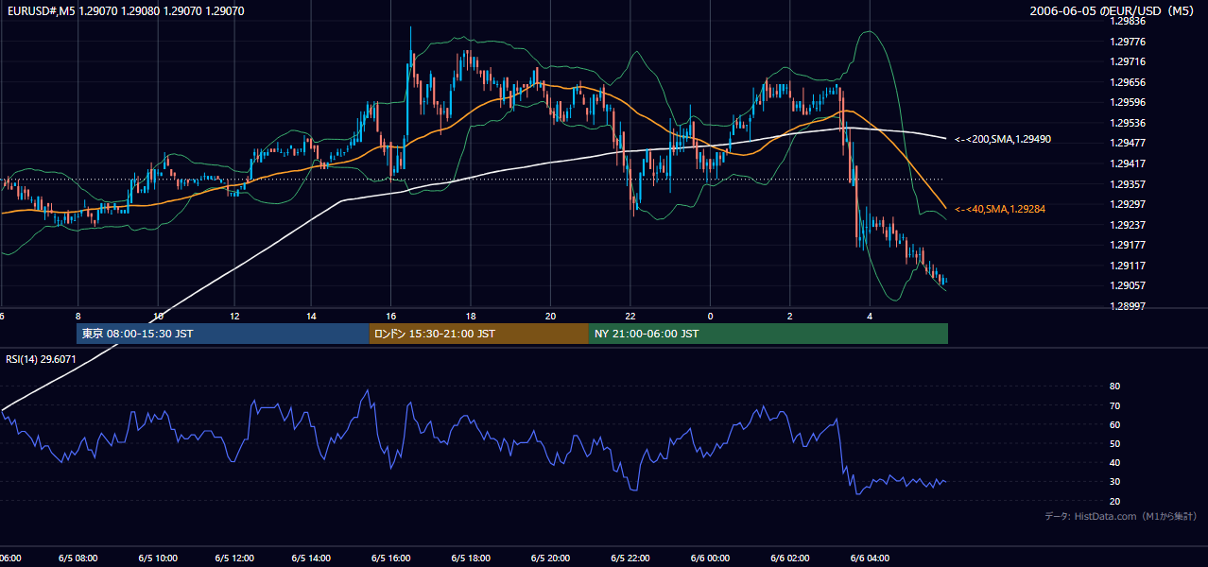
Task: Click the 6/5 20:00 time axis label
Action: 550,558
